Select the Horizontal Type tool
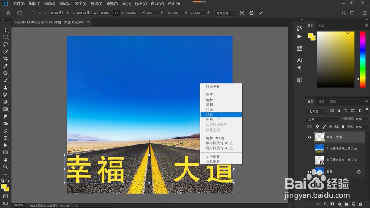Image resolution: width=370 pixels, height=208 pixels. coord(6,138)
